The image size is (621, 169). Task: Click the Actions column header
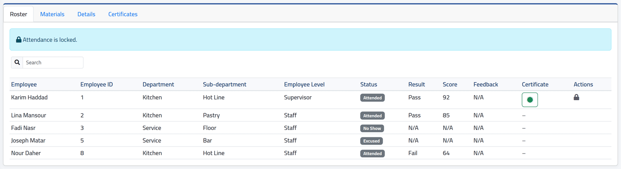pyautogui.click(x=583, y=84)
